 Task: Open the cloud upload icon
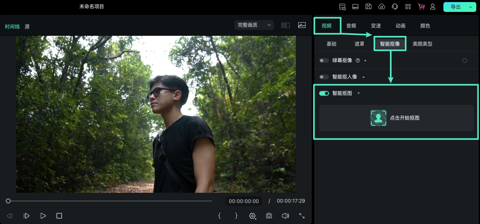point(382,7)
